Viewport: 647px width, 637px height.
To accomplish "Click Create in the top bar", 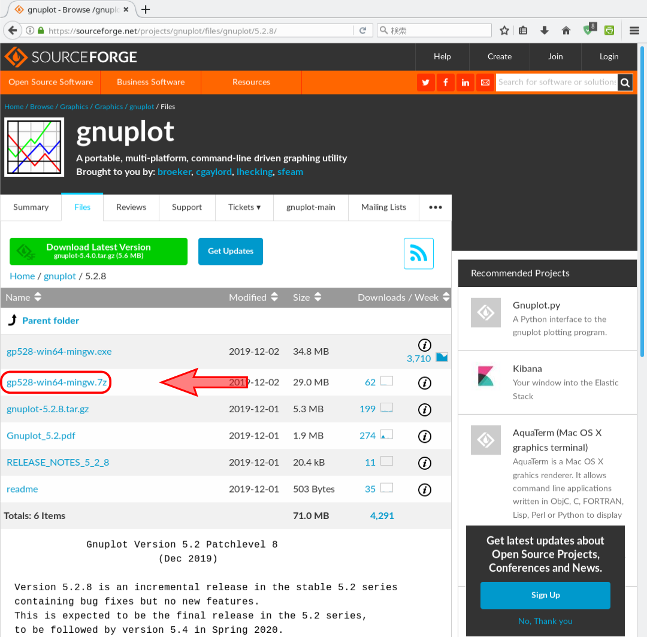I will 500,56.
